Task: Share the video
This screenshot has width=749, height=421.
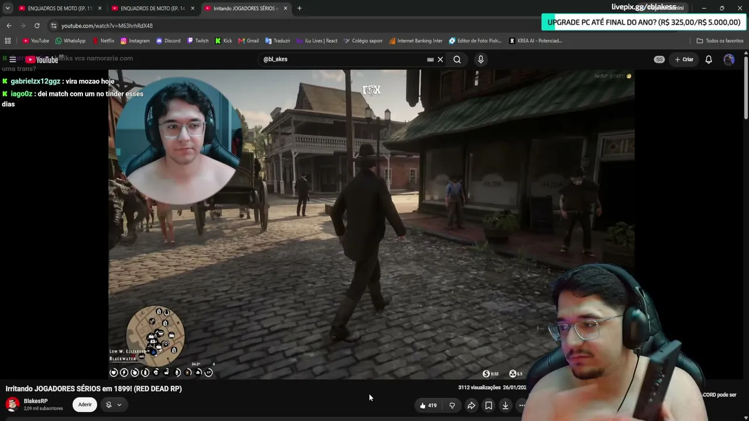Action: coord(471,405)
